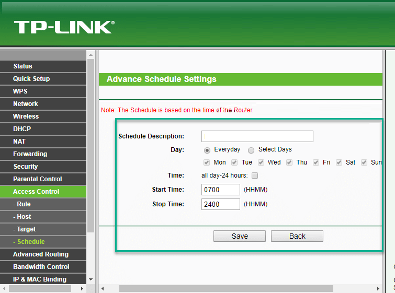Click the Advance Schedule Settings heading
Image resolution: width=395 pixels, height=293 pixels.
162,79
